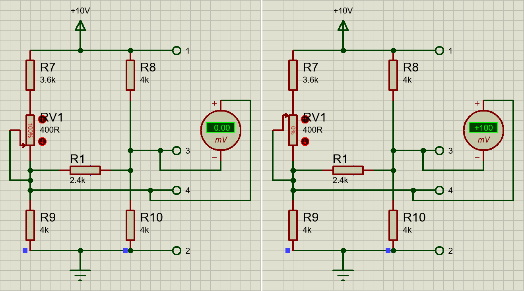524x291 pixels.
Task: Select resistor R10 in the 0.00 mV circuit
Action: click(x=130, y=225)
